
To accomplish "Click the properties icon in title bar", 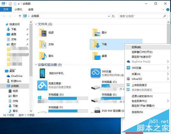I will [x=10, y=4].
